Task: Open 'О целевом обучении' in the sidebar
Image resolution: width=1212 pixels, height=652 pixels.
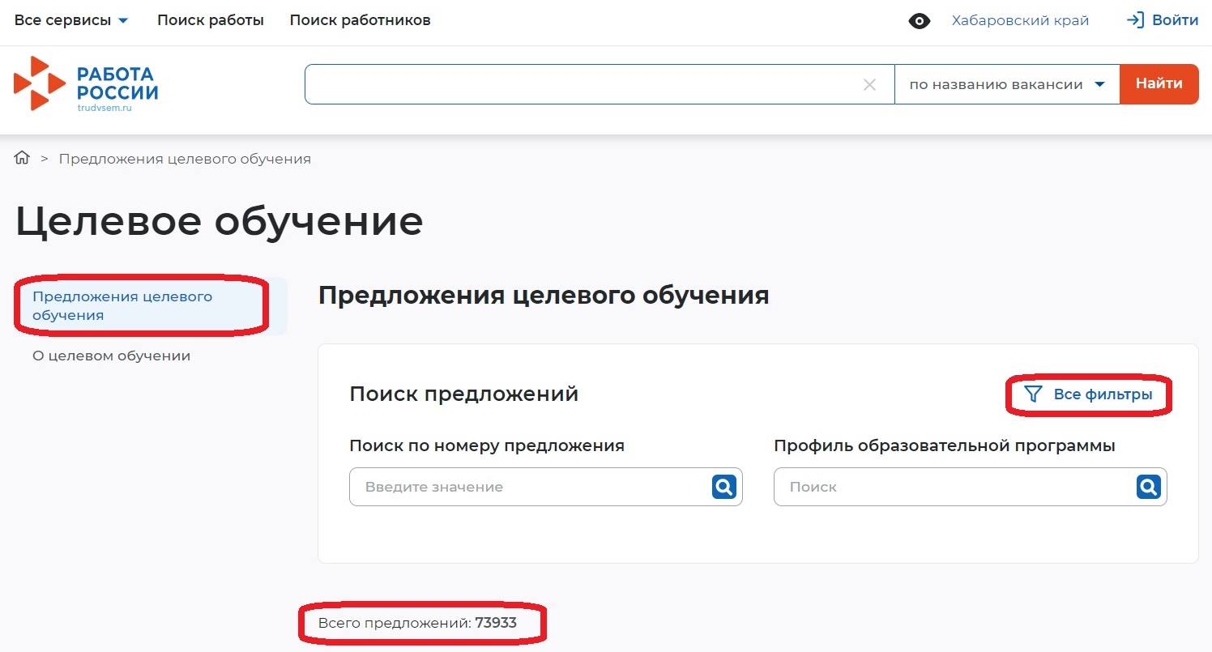Action: pyautogui.click(x=110, y=355)
